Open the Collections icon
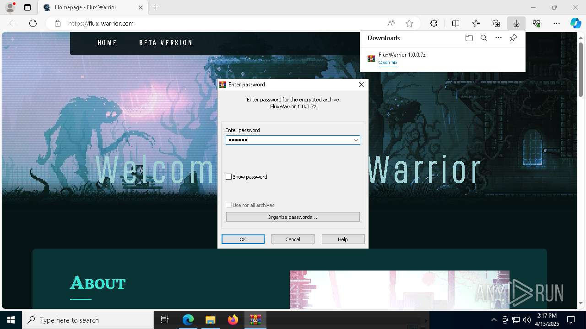Image resolution: width=586 pixels, height=329 pixels. click(x=496, y=23)
